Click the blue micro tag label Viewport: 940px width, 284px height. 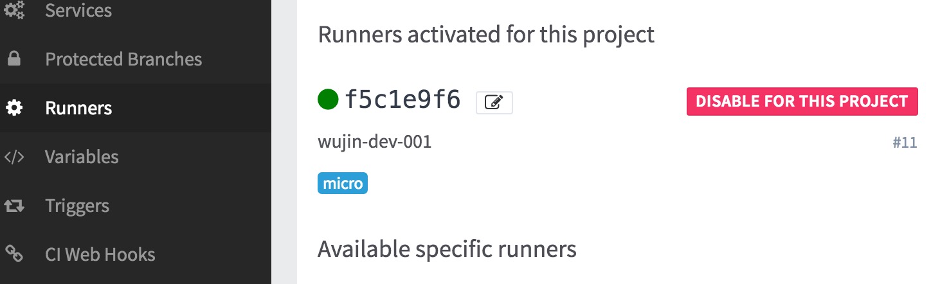[x=343, y=184]
